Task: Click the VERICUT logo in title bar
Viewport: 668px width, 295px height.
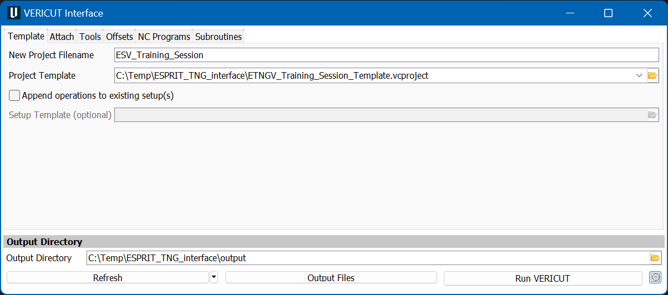Action: pos(14,13)
